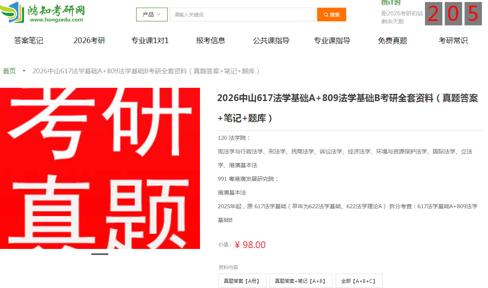Click the breadcrumb product title link

(x=147, y=71)
